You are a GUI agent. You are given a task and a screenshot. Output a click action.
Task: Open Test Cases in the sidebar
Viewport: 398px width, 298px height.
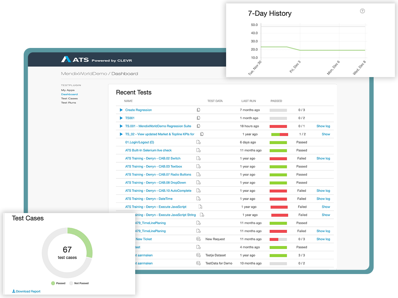coord(69,99)
